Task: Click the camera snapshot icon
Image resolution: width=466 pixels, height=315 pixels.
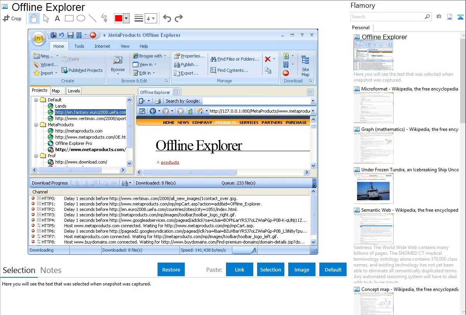Action: [x=439, y=17]
